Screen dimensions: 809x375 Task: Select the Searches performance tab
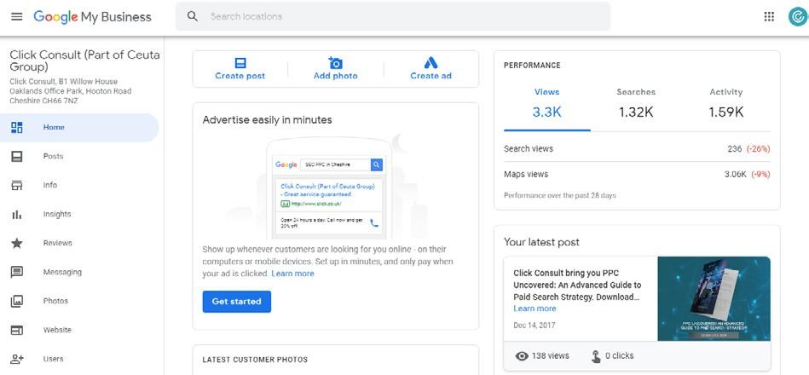636,105
